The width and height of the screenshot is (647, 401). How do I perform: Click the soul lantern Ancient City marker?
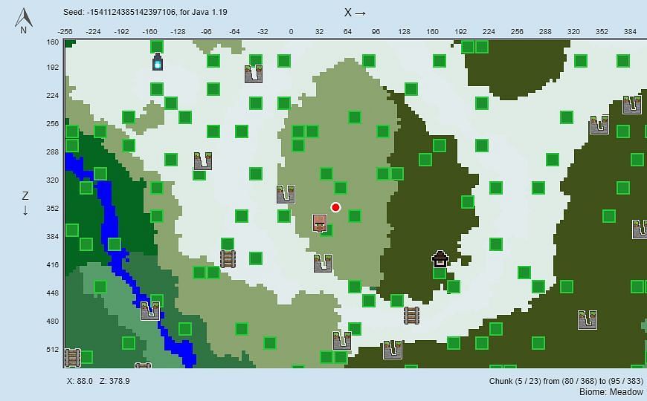point(157,62)
